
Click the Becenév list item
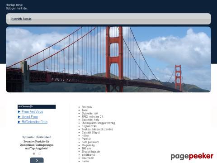point(87,107)
